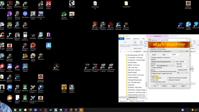Viewport: 199px width, 112px height.
Task: Select the Zombie Shooter 2 desktop icon
Action: click(72, 89)
